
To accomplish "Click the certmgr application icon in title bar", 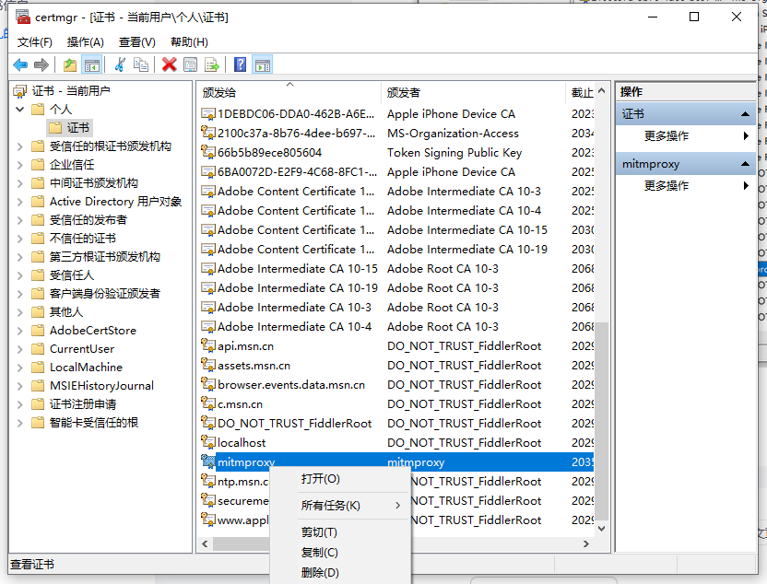I will tap(23, 18).
